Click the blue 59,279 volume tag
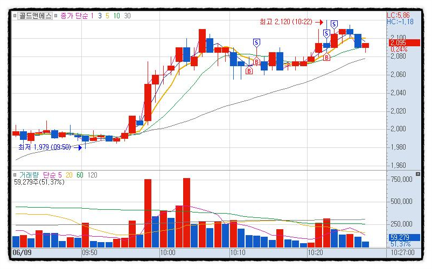This screenshot has width=432, height=269. pos(405,237)
